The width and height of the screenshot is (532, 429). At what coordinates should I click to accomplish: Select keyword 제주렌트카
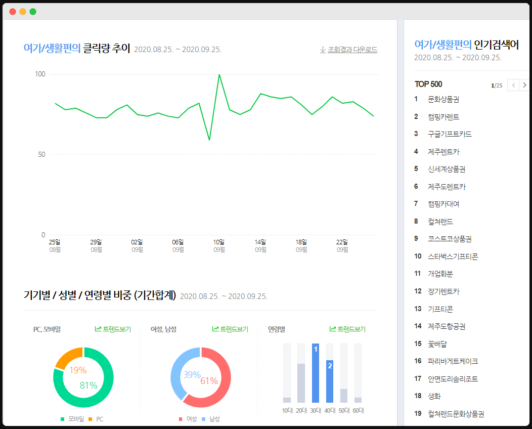click(444, 152)
